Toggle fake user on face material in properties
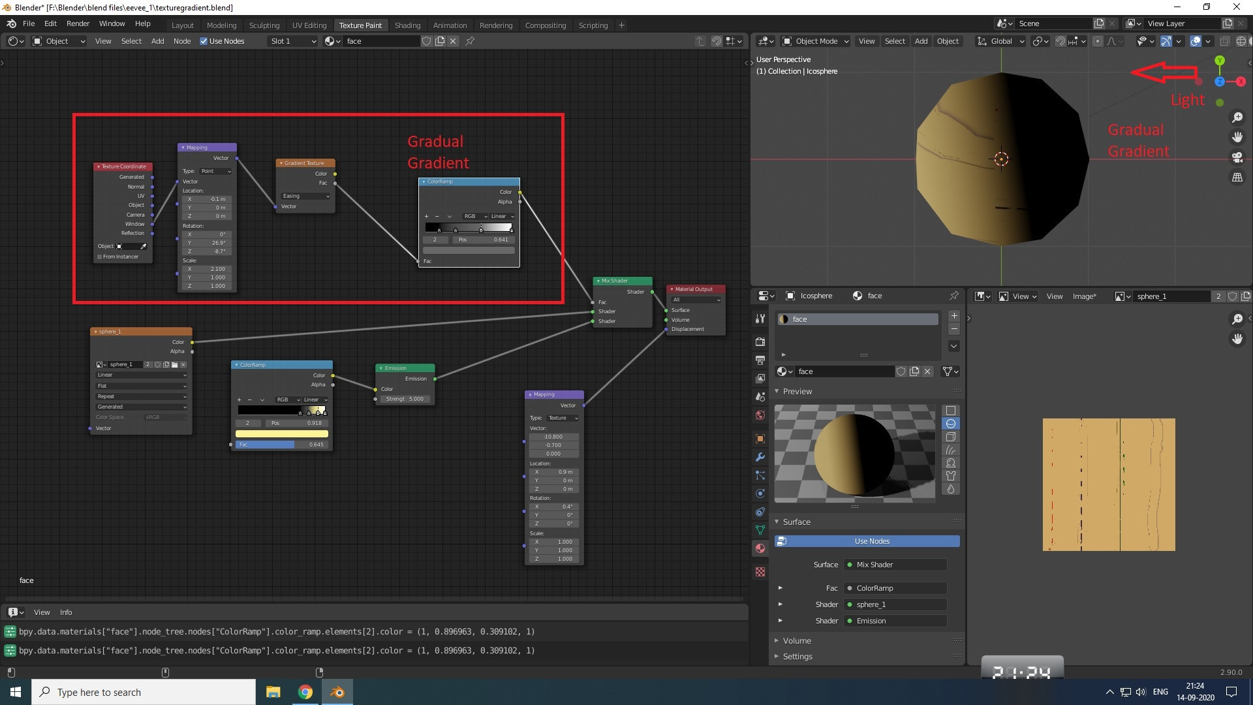1253x705 pixels. (901, 371)
